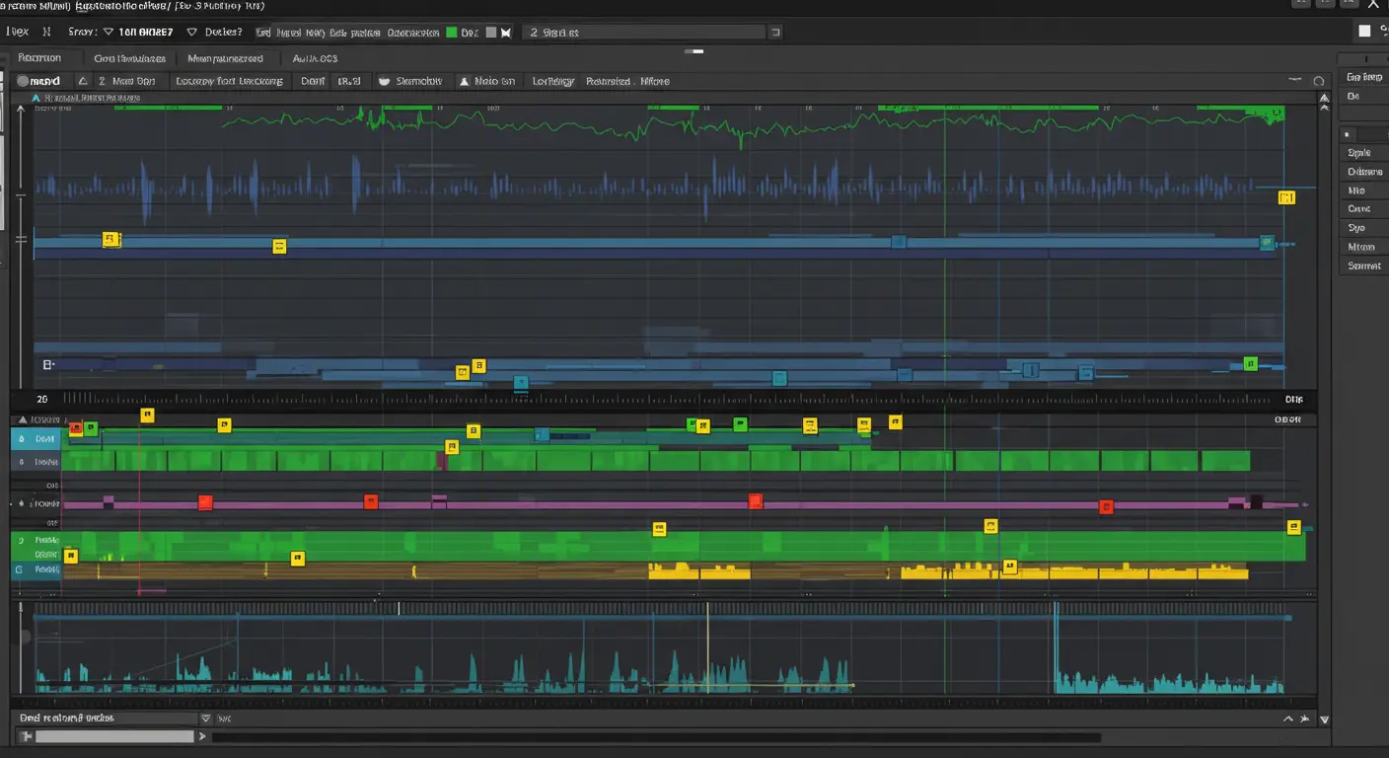Click the red marker at the top teal track's start

click(x=76, y=428)
